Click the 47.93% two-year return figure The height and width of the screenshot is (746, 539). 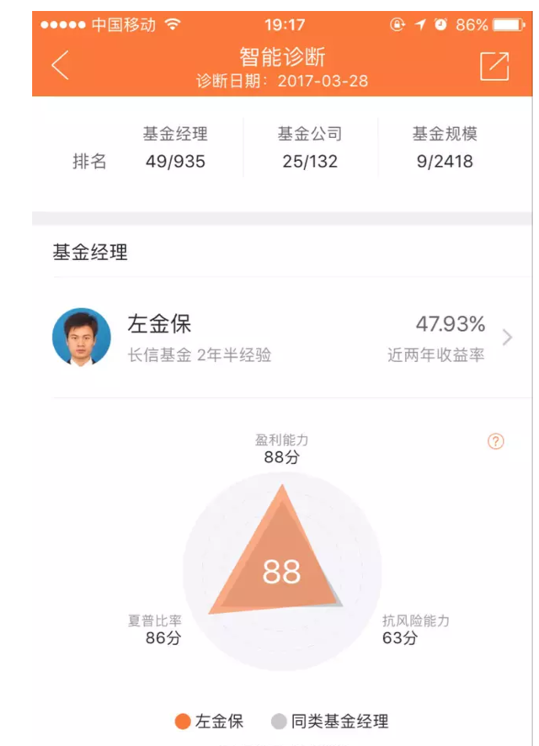pyautogui.click(x=451, y=324)
